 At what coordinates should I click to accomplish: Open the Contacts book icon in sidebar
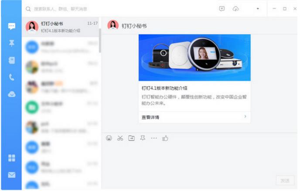pyautogui.click(x=12, y=60)
